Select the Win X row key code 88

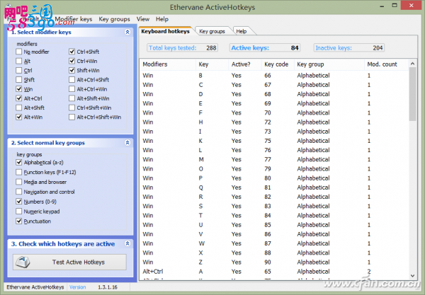tap(274, 253)
